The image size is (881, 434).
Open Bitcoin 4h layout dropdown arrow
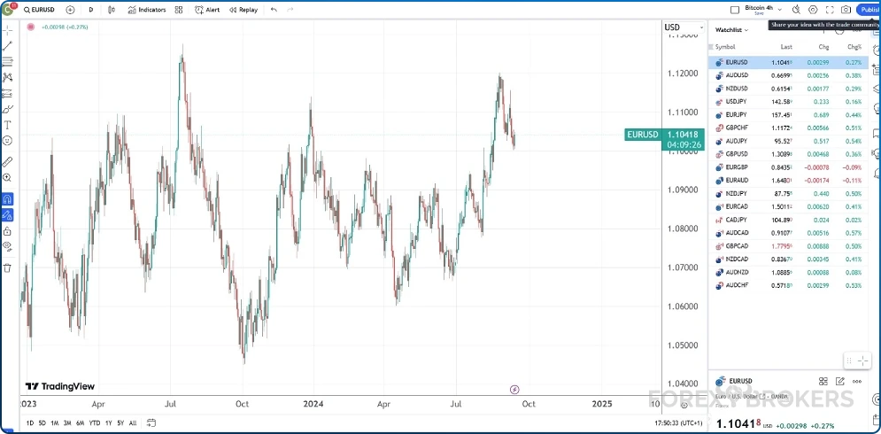point(777,10)
